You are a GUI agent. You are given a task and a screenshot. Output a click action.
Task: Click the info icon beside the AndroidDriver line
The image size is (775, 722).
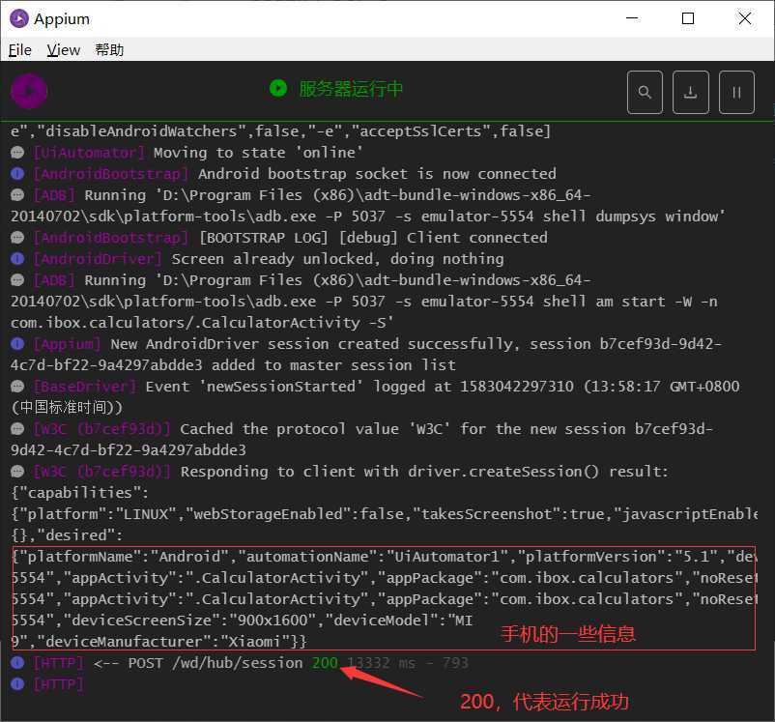pos(17,259)
